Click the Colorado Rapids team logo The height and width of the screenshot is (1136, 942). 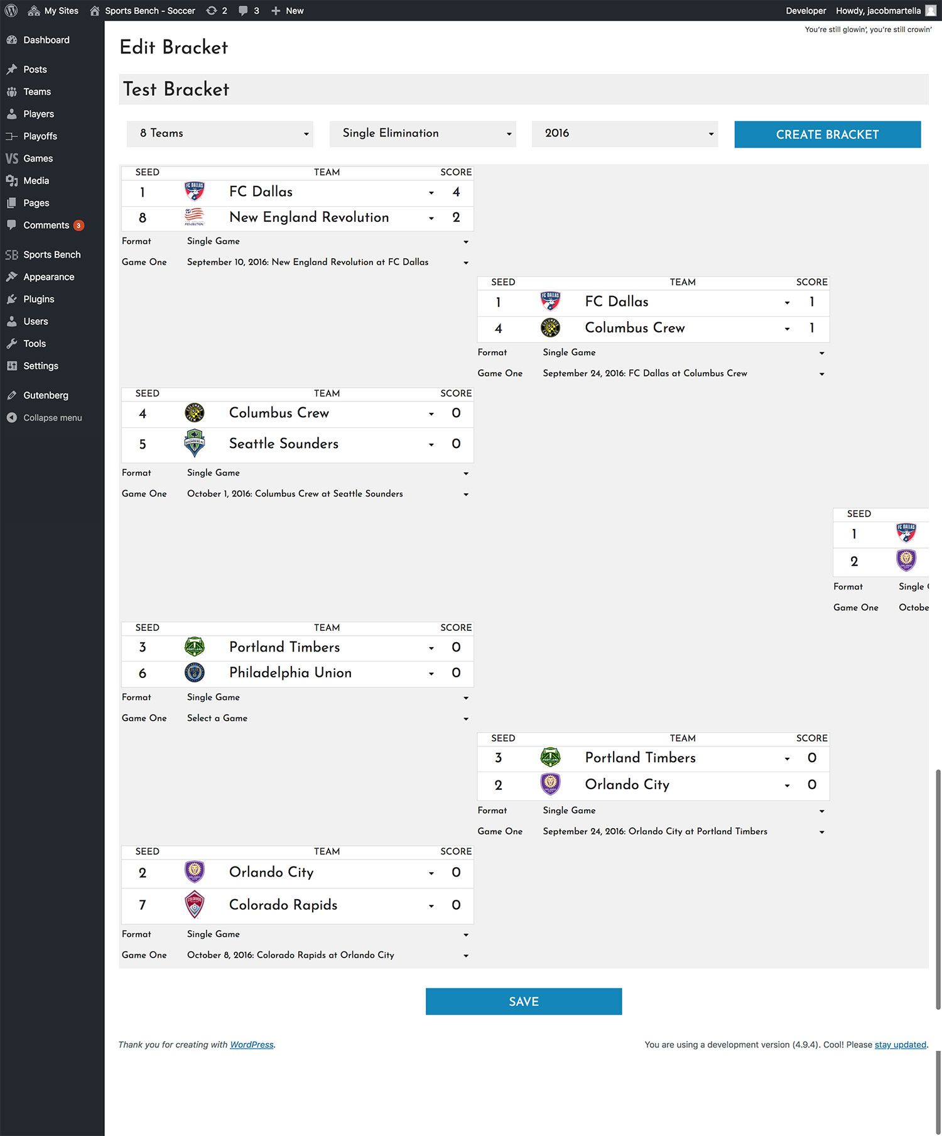pyautogui.click(x=195, y=905)
